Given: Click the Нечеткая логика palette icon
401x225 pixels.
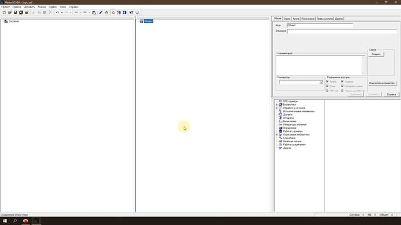Looking at the screenshot, I should pos(280,141).
